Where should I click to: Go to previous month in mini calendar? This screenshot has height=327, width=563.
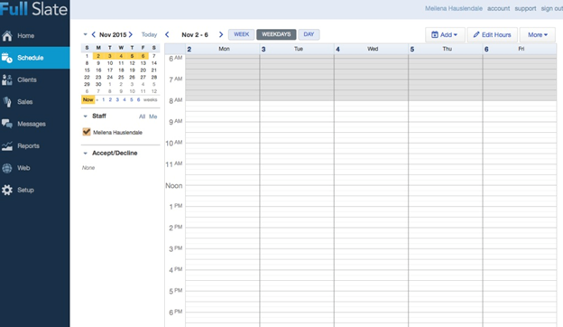pyautogui.click(x=93, y=34)
